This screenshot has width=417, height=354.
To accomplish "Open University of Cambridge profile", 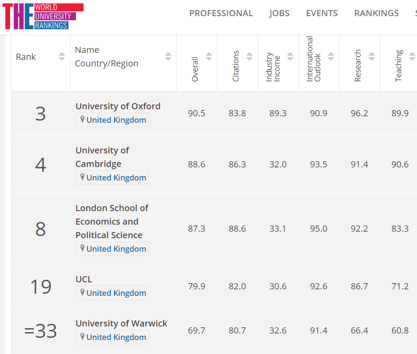I will [102, 157].
